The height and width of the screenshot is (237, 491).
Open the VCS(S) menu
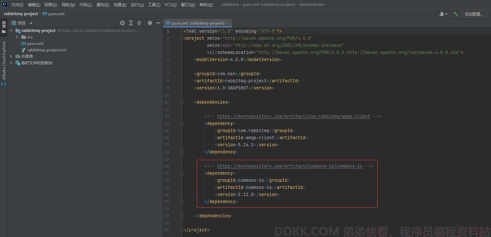tap(171, 5)
